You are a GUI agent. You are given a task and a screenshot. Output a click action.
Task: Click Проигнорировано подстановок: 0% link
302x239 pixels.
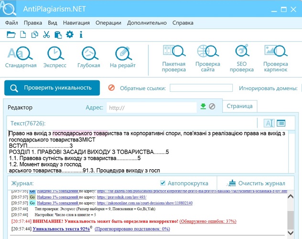tap(132, 229)
